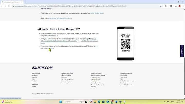Screen dimensions: 185x104
Task: Open National Postal Museum link
Action: 97,83
